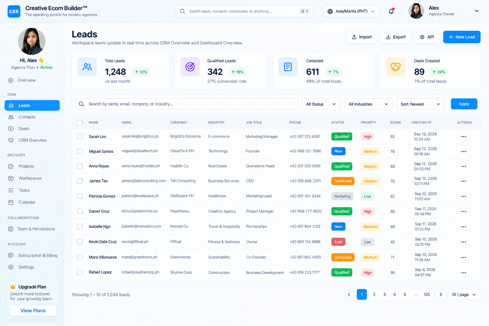Select the Anna Reyes row checkbox
489x326 pixels.
point(80,166)
